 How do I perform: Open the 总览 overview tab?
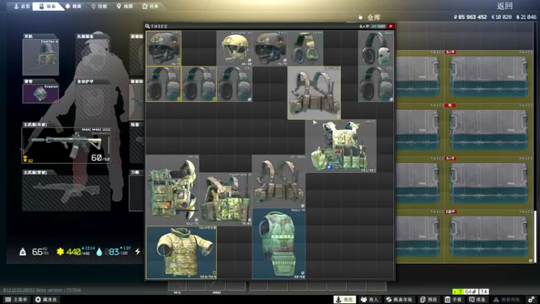[22, 6]
